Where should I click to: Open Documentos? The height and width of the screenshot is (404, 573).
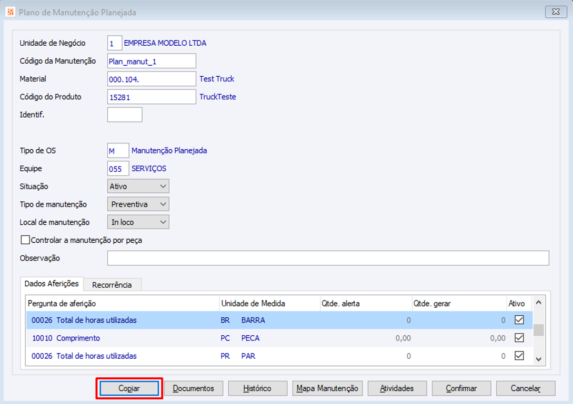point(193,388)
